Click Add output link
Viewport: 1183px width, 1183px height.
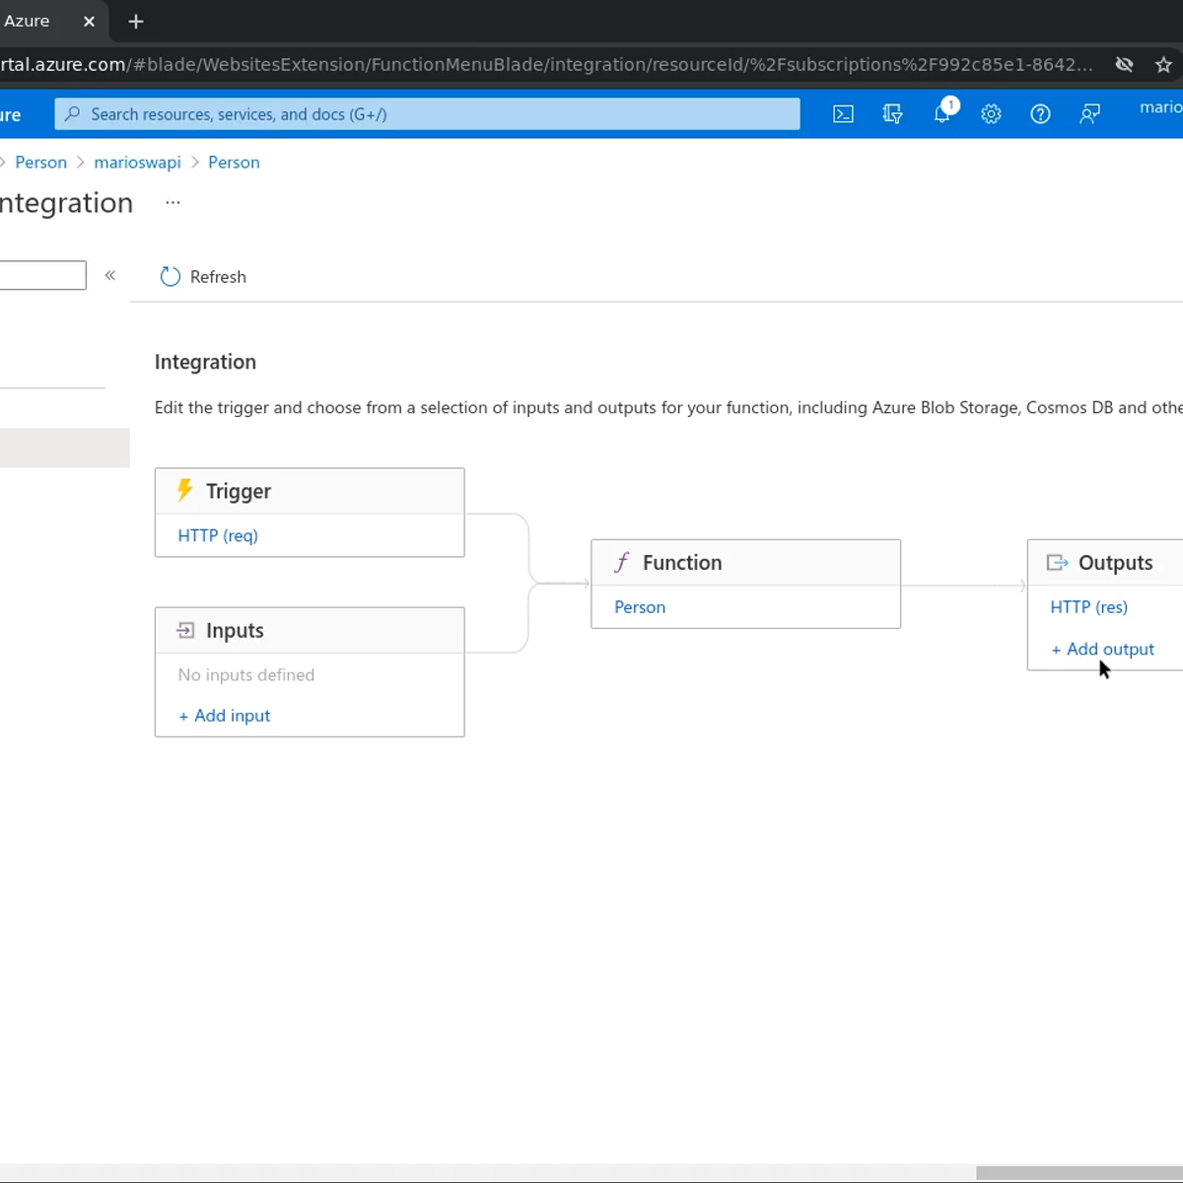1102,649
